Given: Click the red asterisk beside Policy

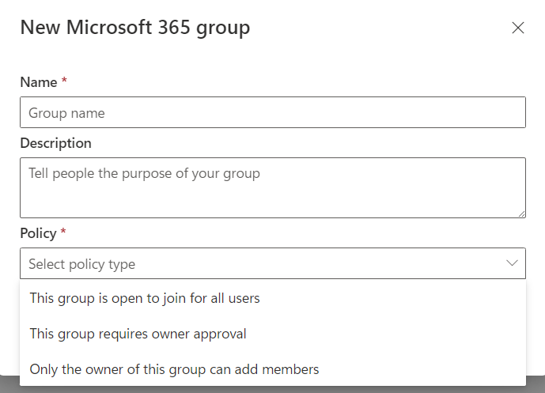Looking at the screenshot, I should coord(63,233).
